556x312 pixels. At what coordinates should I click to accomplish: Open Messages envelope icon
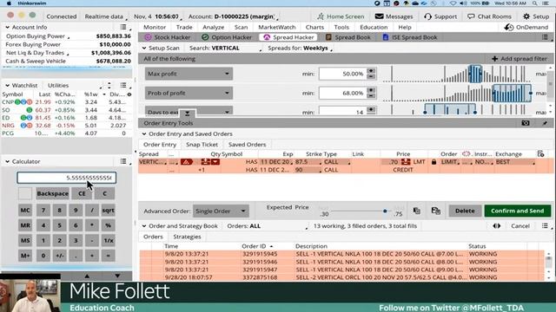coord(379,16)
